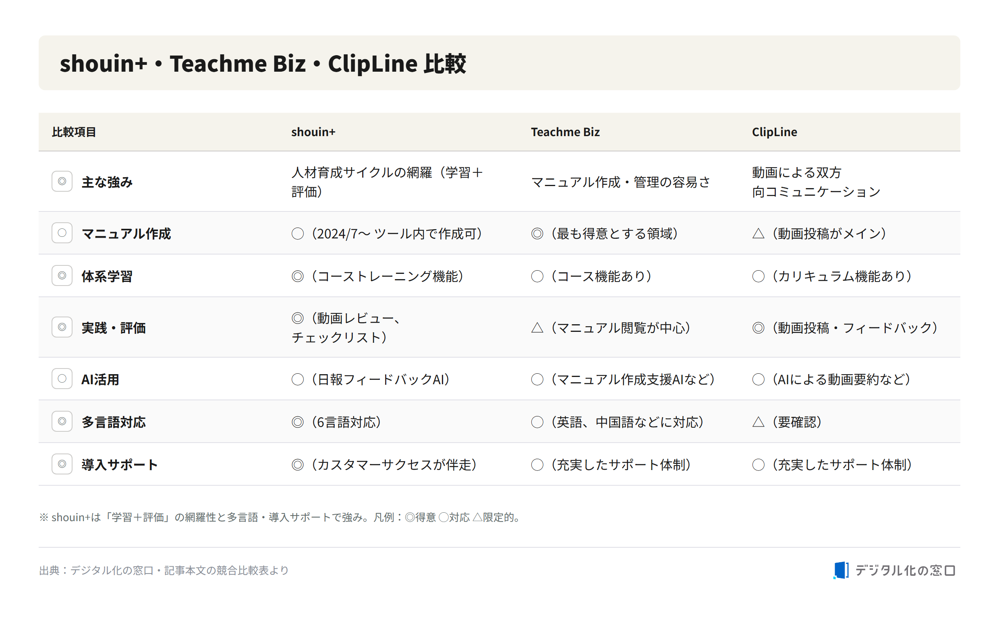Select the row label 体系学習

[x=107, y=276]
